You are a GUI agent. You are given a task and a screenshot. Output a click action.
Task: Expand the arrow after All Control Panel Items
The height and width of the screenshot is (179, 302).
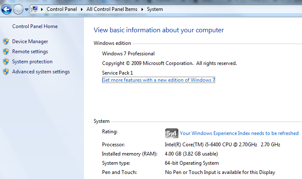pyautogui.click(x=142, y=9)
